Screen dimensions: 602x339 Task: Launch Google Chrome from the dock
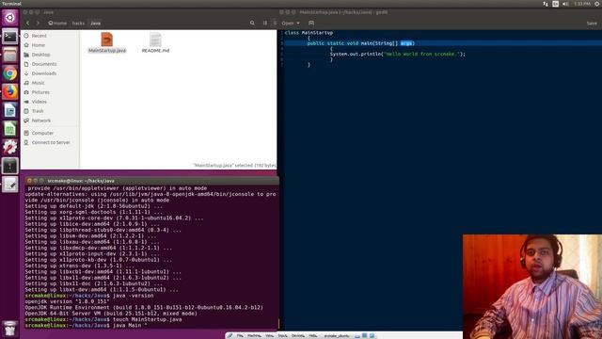click(10, 73)
